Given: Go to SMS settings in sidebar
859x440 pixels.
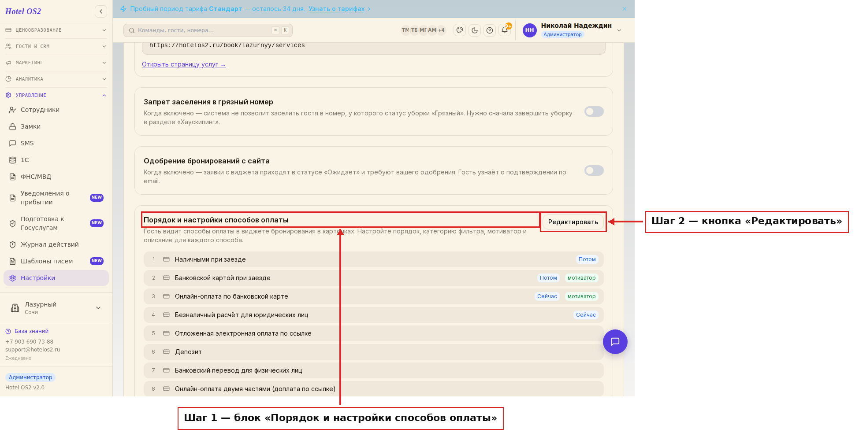Looking at the screenshot, I should [x=56, y=144].
